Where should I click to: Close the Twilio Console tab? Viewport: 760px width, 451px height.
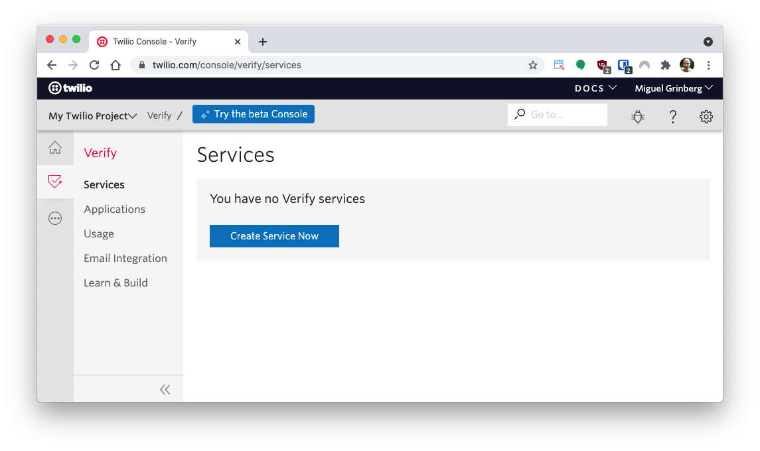pyautogui.click(x=238, y=42)
